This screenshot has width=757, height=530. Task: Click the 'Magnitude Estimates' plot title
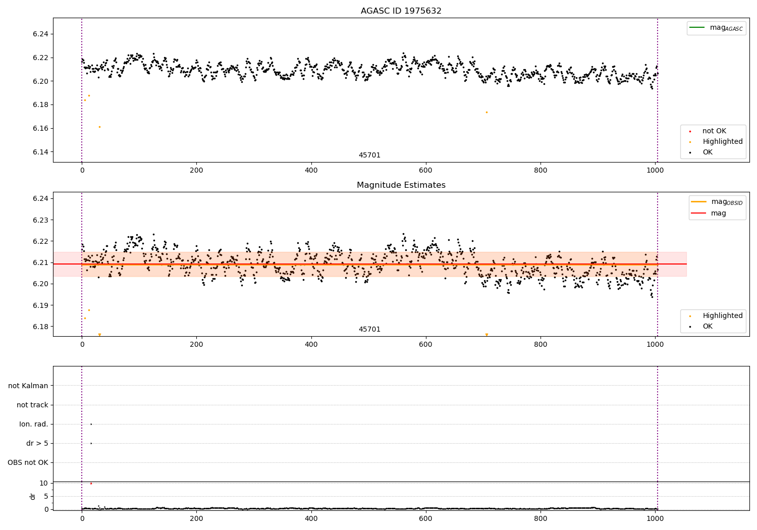click(x=401, y=185)
